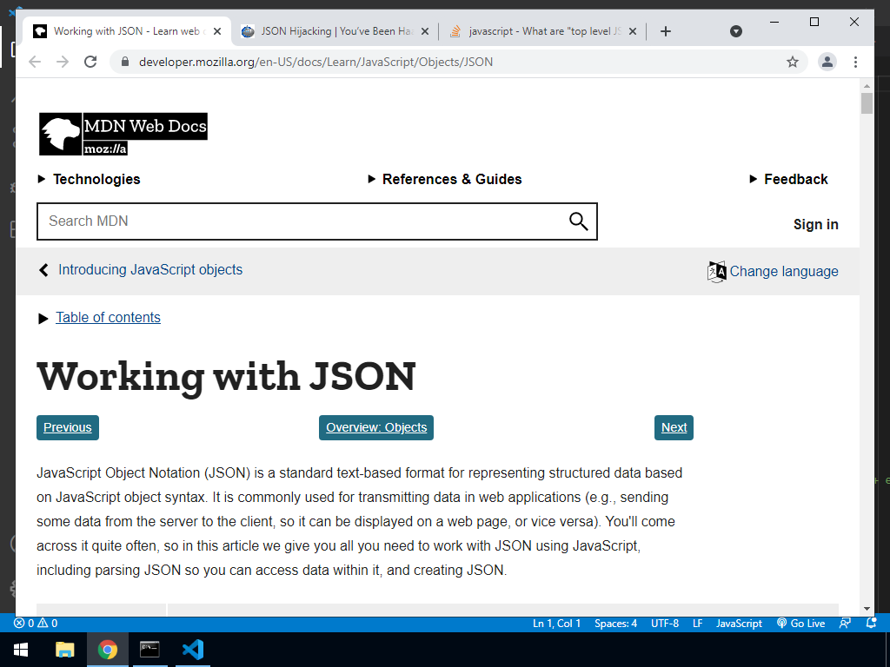Open File Explorer from taskbar

(x=64, y=650)
